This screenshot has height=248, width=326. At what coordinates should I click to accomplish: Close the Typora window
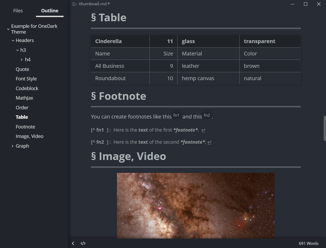(x=319, y=4)
